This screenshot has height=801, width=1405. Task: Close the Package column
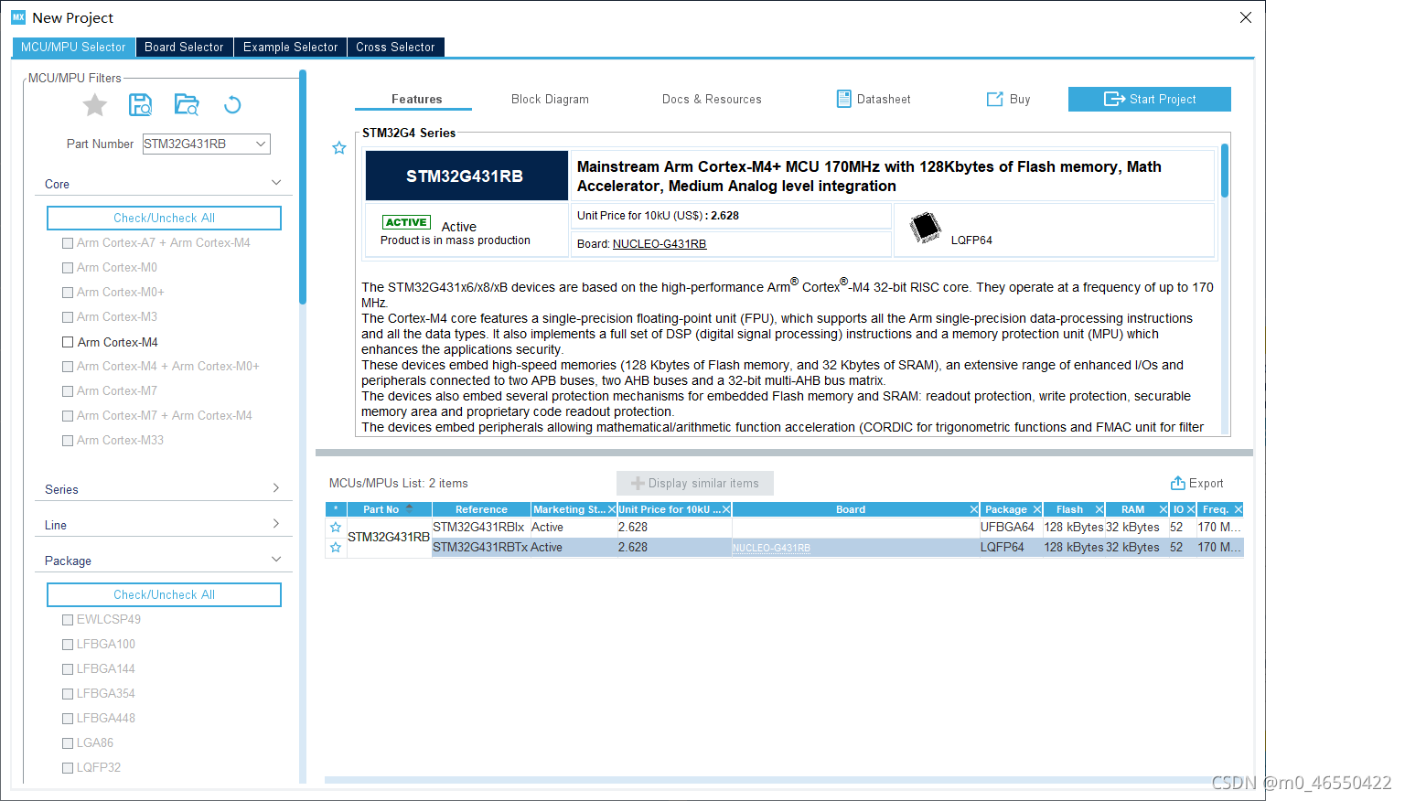(x=1037, y=509)
